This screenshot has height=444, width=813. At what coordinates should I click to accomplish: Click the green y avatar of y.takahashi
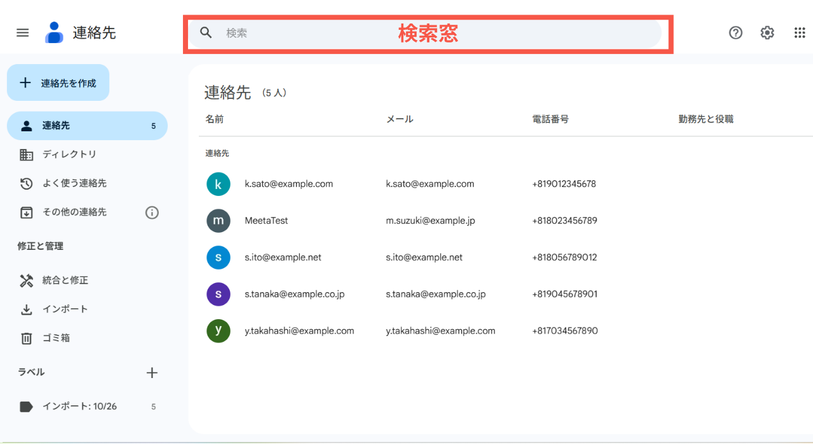click(218, 330)
